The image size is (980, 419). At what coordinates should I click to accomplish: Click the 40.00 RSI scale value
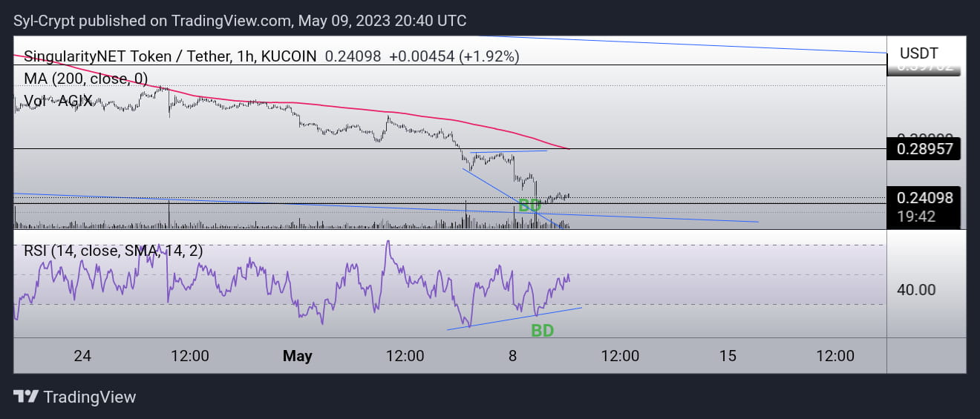click(x=915, y=290)
